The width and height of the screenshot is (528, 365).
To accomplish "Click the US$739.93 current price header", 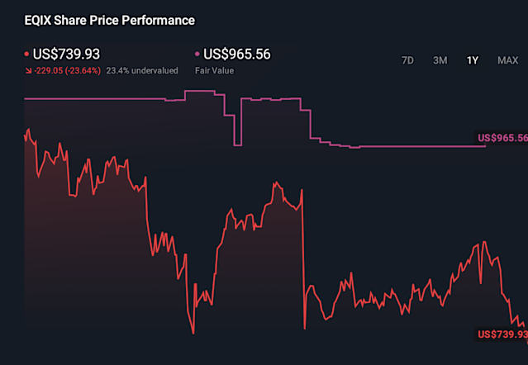I will (66, 55).
